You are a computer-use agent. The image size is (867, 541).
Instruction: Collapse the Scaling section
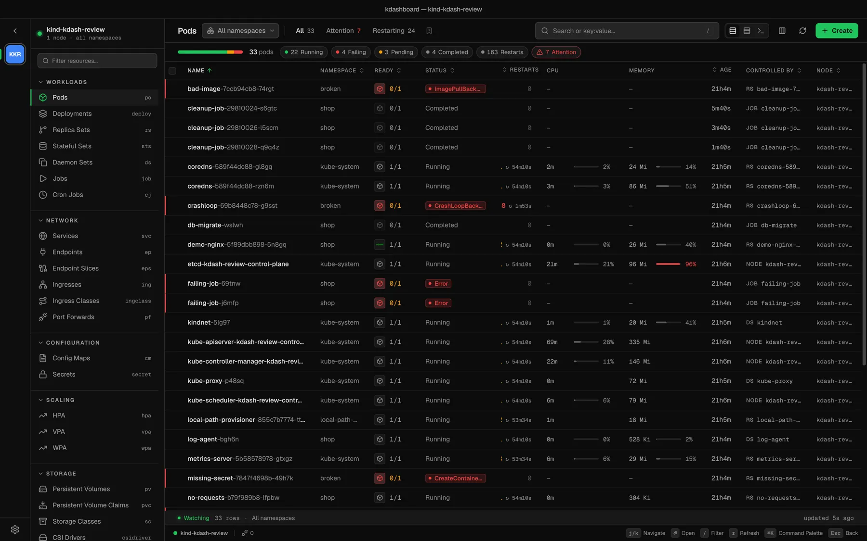(x=56, y=400)
